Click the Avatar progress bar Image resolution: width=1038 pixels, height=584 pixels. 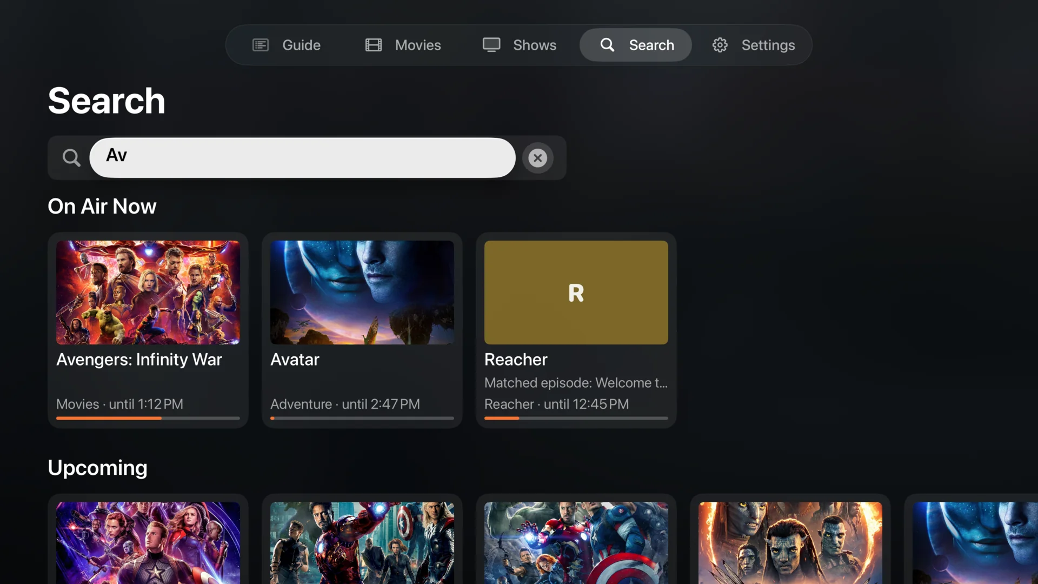tap(362, 418)
